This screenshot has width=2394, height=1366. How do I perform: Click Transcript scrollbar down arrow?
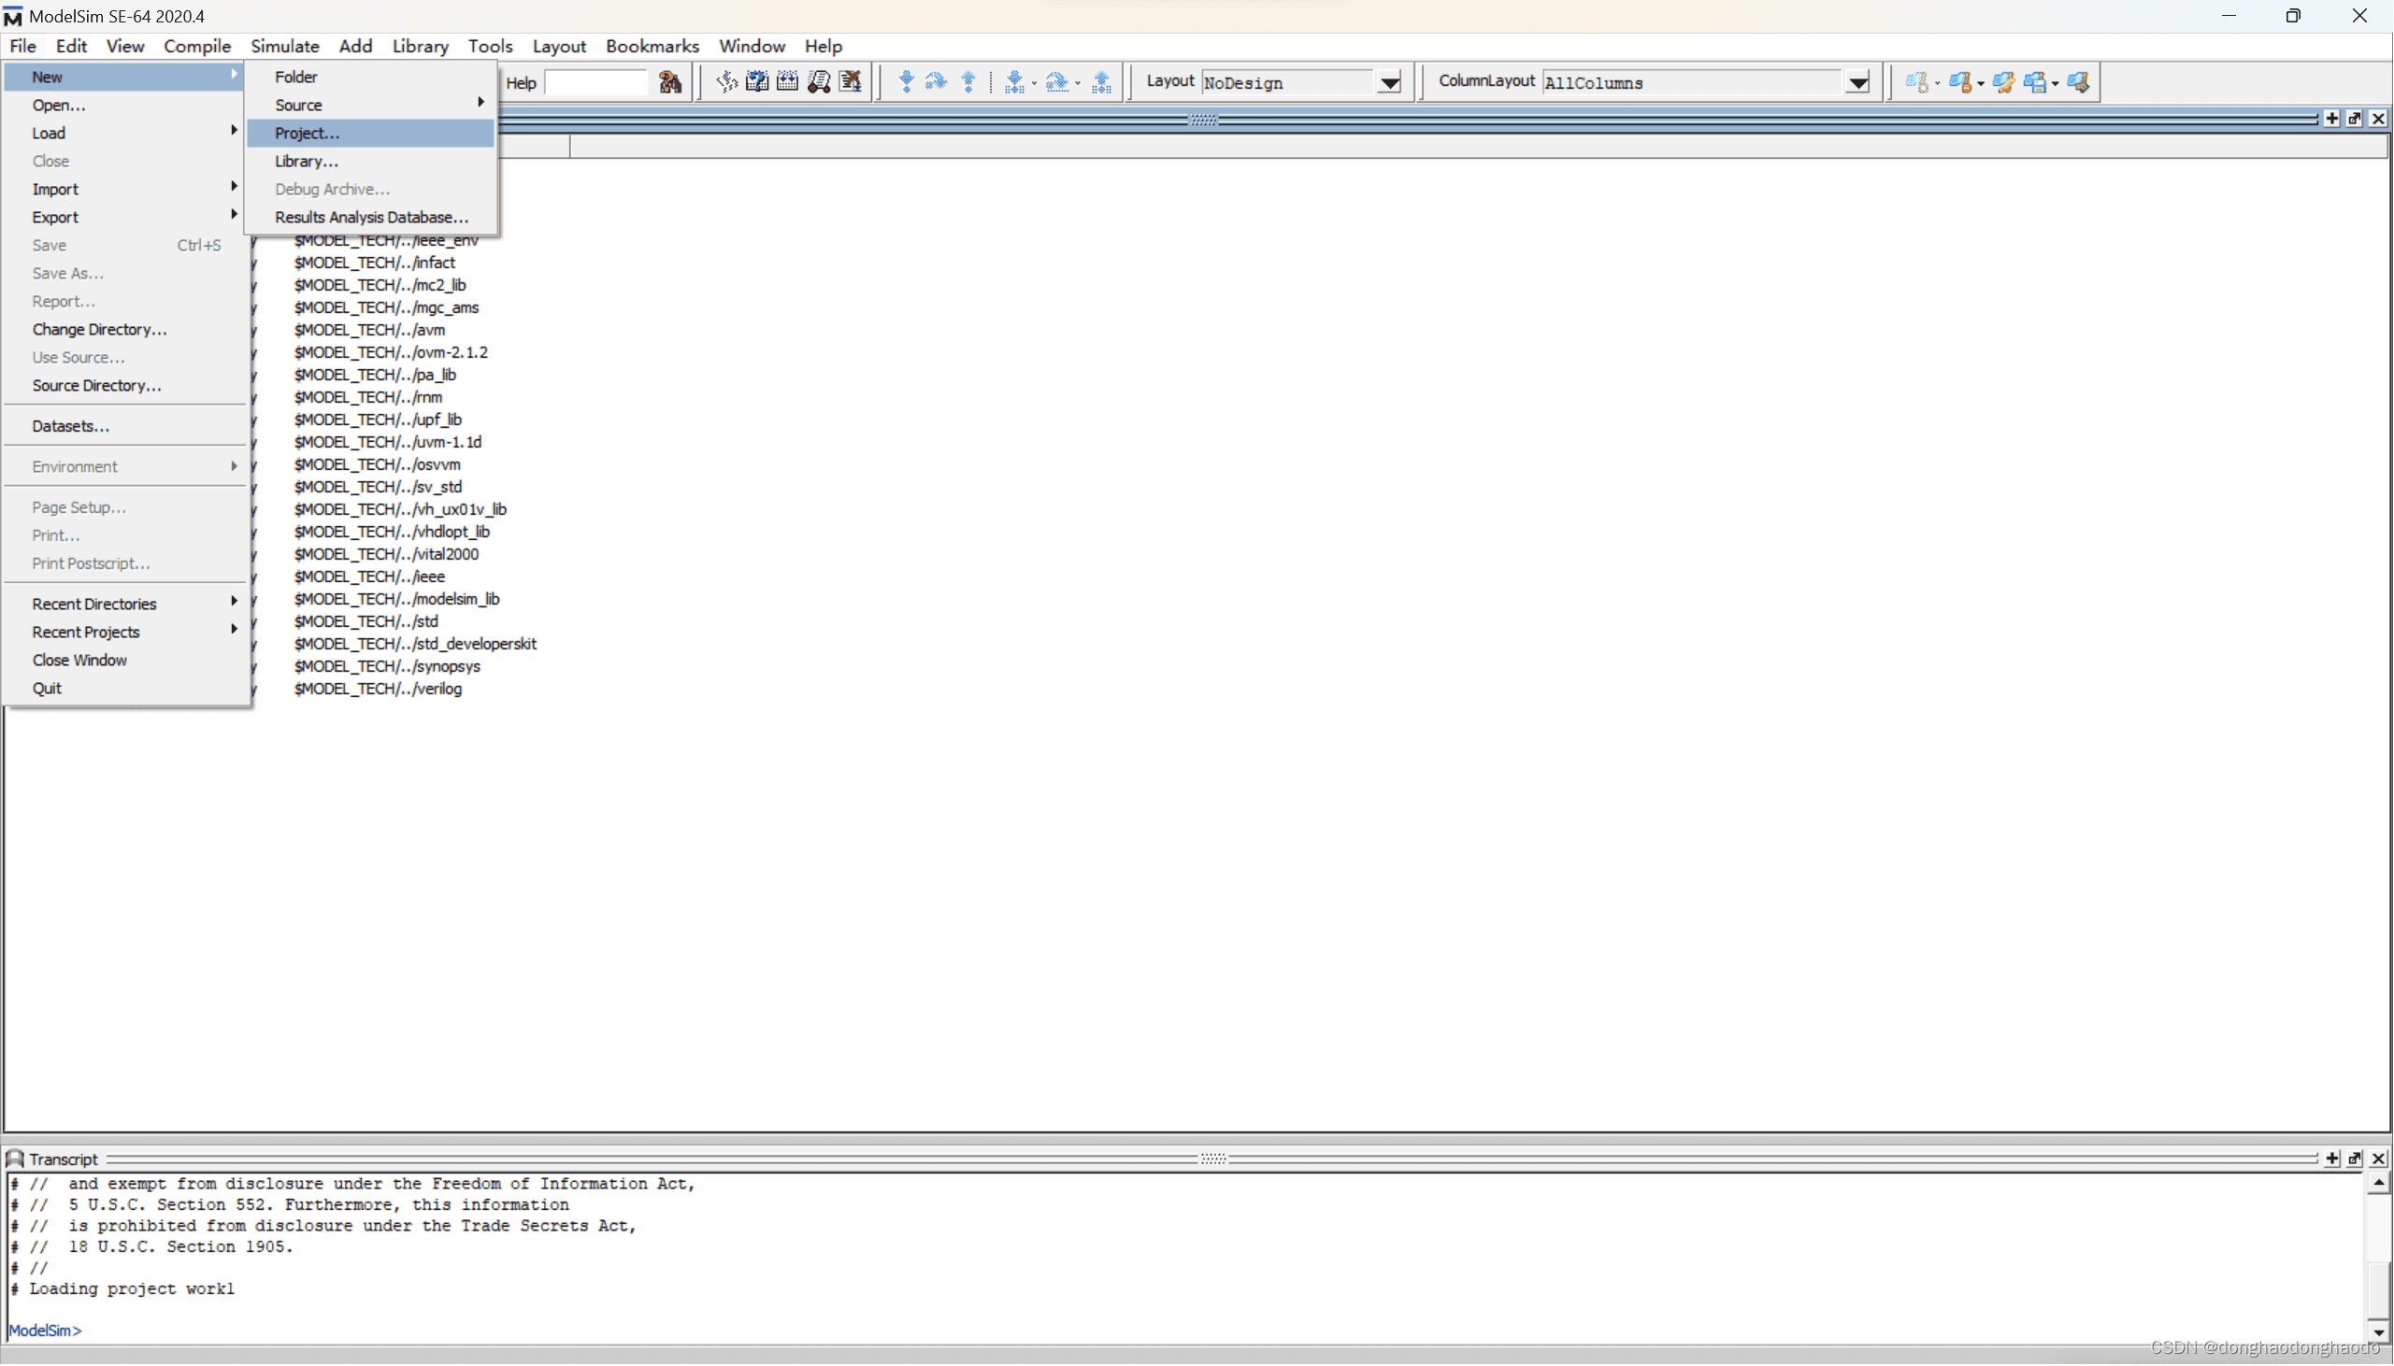click(2378, 1332)
